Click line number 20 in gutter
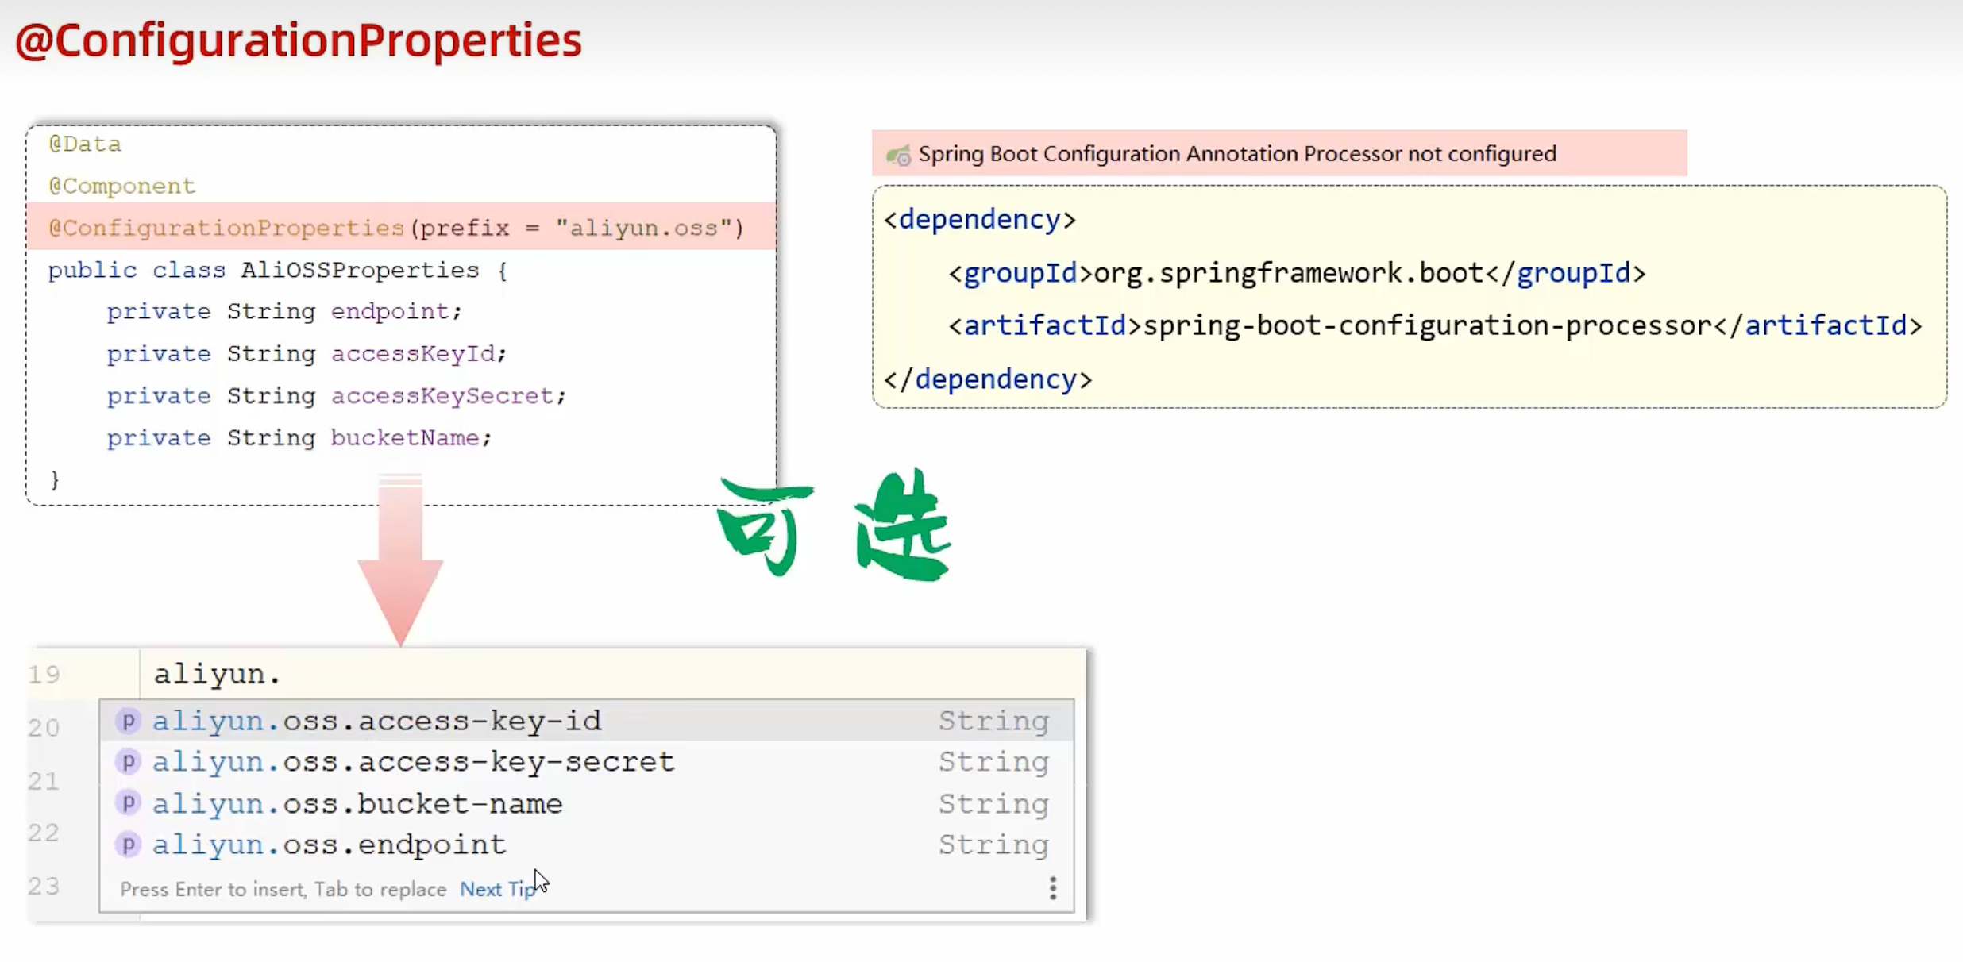Viewport: 1963px width, 962px height. point(44,727)
